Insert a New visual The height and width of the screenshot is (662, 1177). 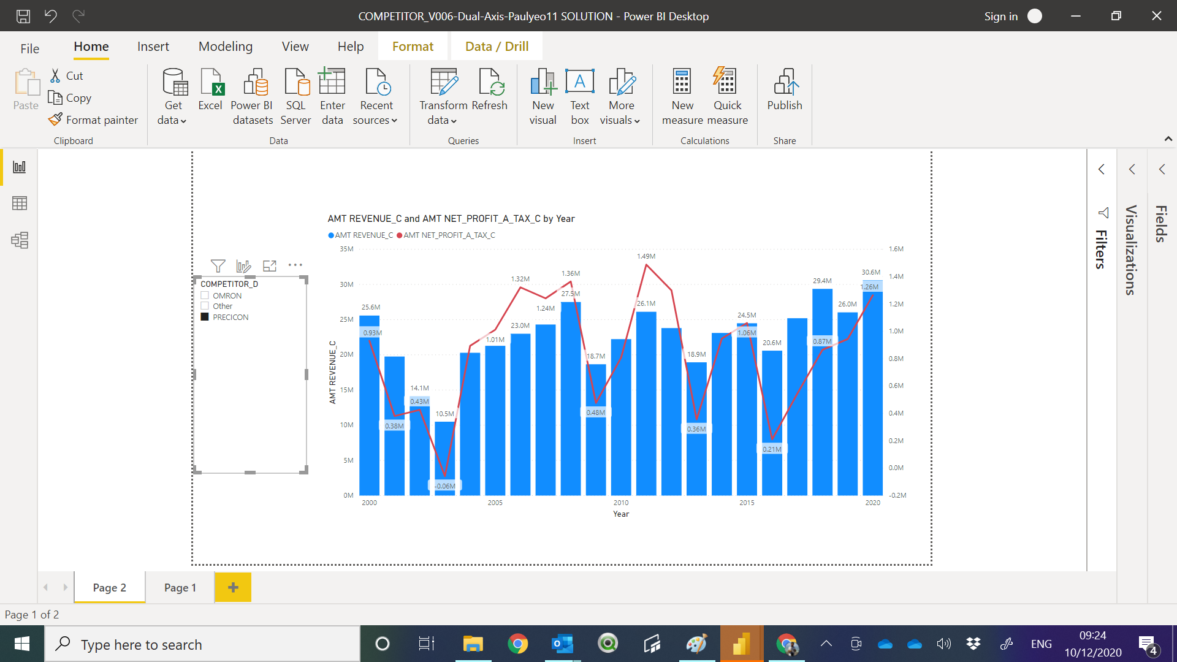click(x=543, y=97)
